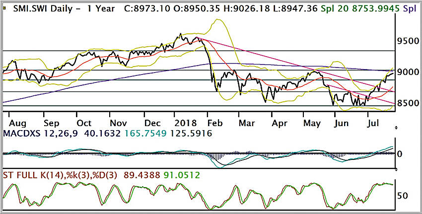
Task: Click the Mar month label on time axis
Action: (x=248, y=124)
